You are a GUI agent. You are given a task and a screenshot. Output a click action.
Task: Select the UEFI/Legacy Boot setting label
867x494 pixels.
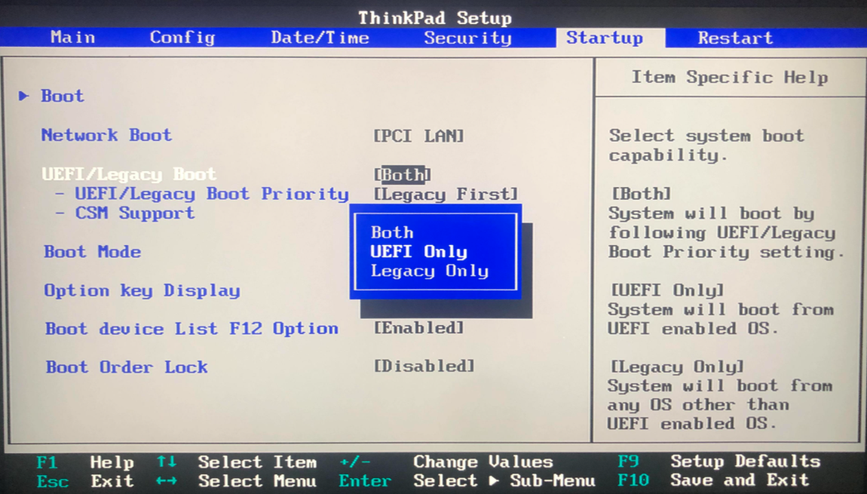tap(129, 174)
